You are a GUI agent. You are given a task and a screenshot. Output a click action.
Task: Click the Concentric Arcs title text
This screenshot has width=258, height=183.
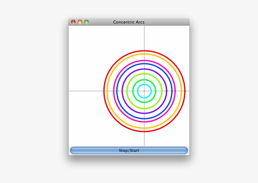pyautogui.click(x=129, y=22)
